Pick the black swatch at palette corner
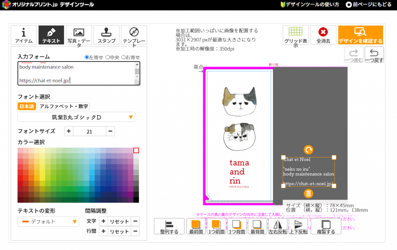Viewport: 397px width, 250px height. [136, 200]
